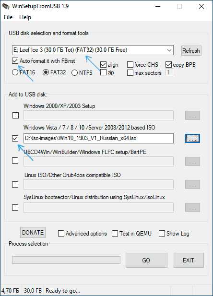The image size is (213, 296).
Task: Click the ISO path field with Win10_1903_V1_Russian_x64.iso
Action: point(98,138)
